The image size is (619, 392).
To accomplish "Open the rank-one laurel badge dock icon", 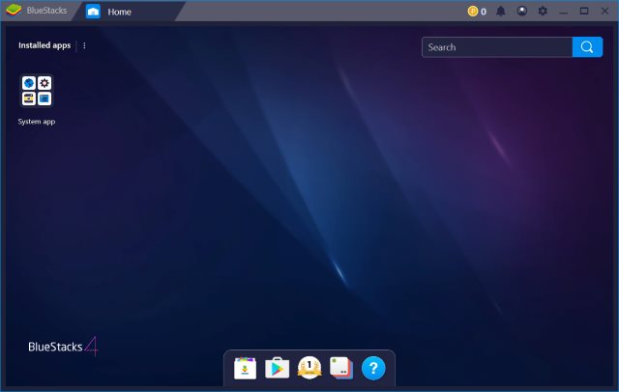I will 309,368.
